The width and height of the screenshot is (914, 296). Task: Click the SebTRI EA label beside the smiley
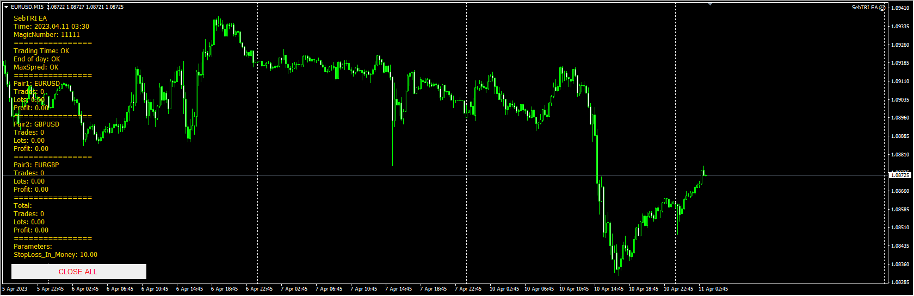(x=864, y=8)
